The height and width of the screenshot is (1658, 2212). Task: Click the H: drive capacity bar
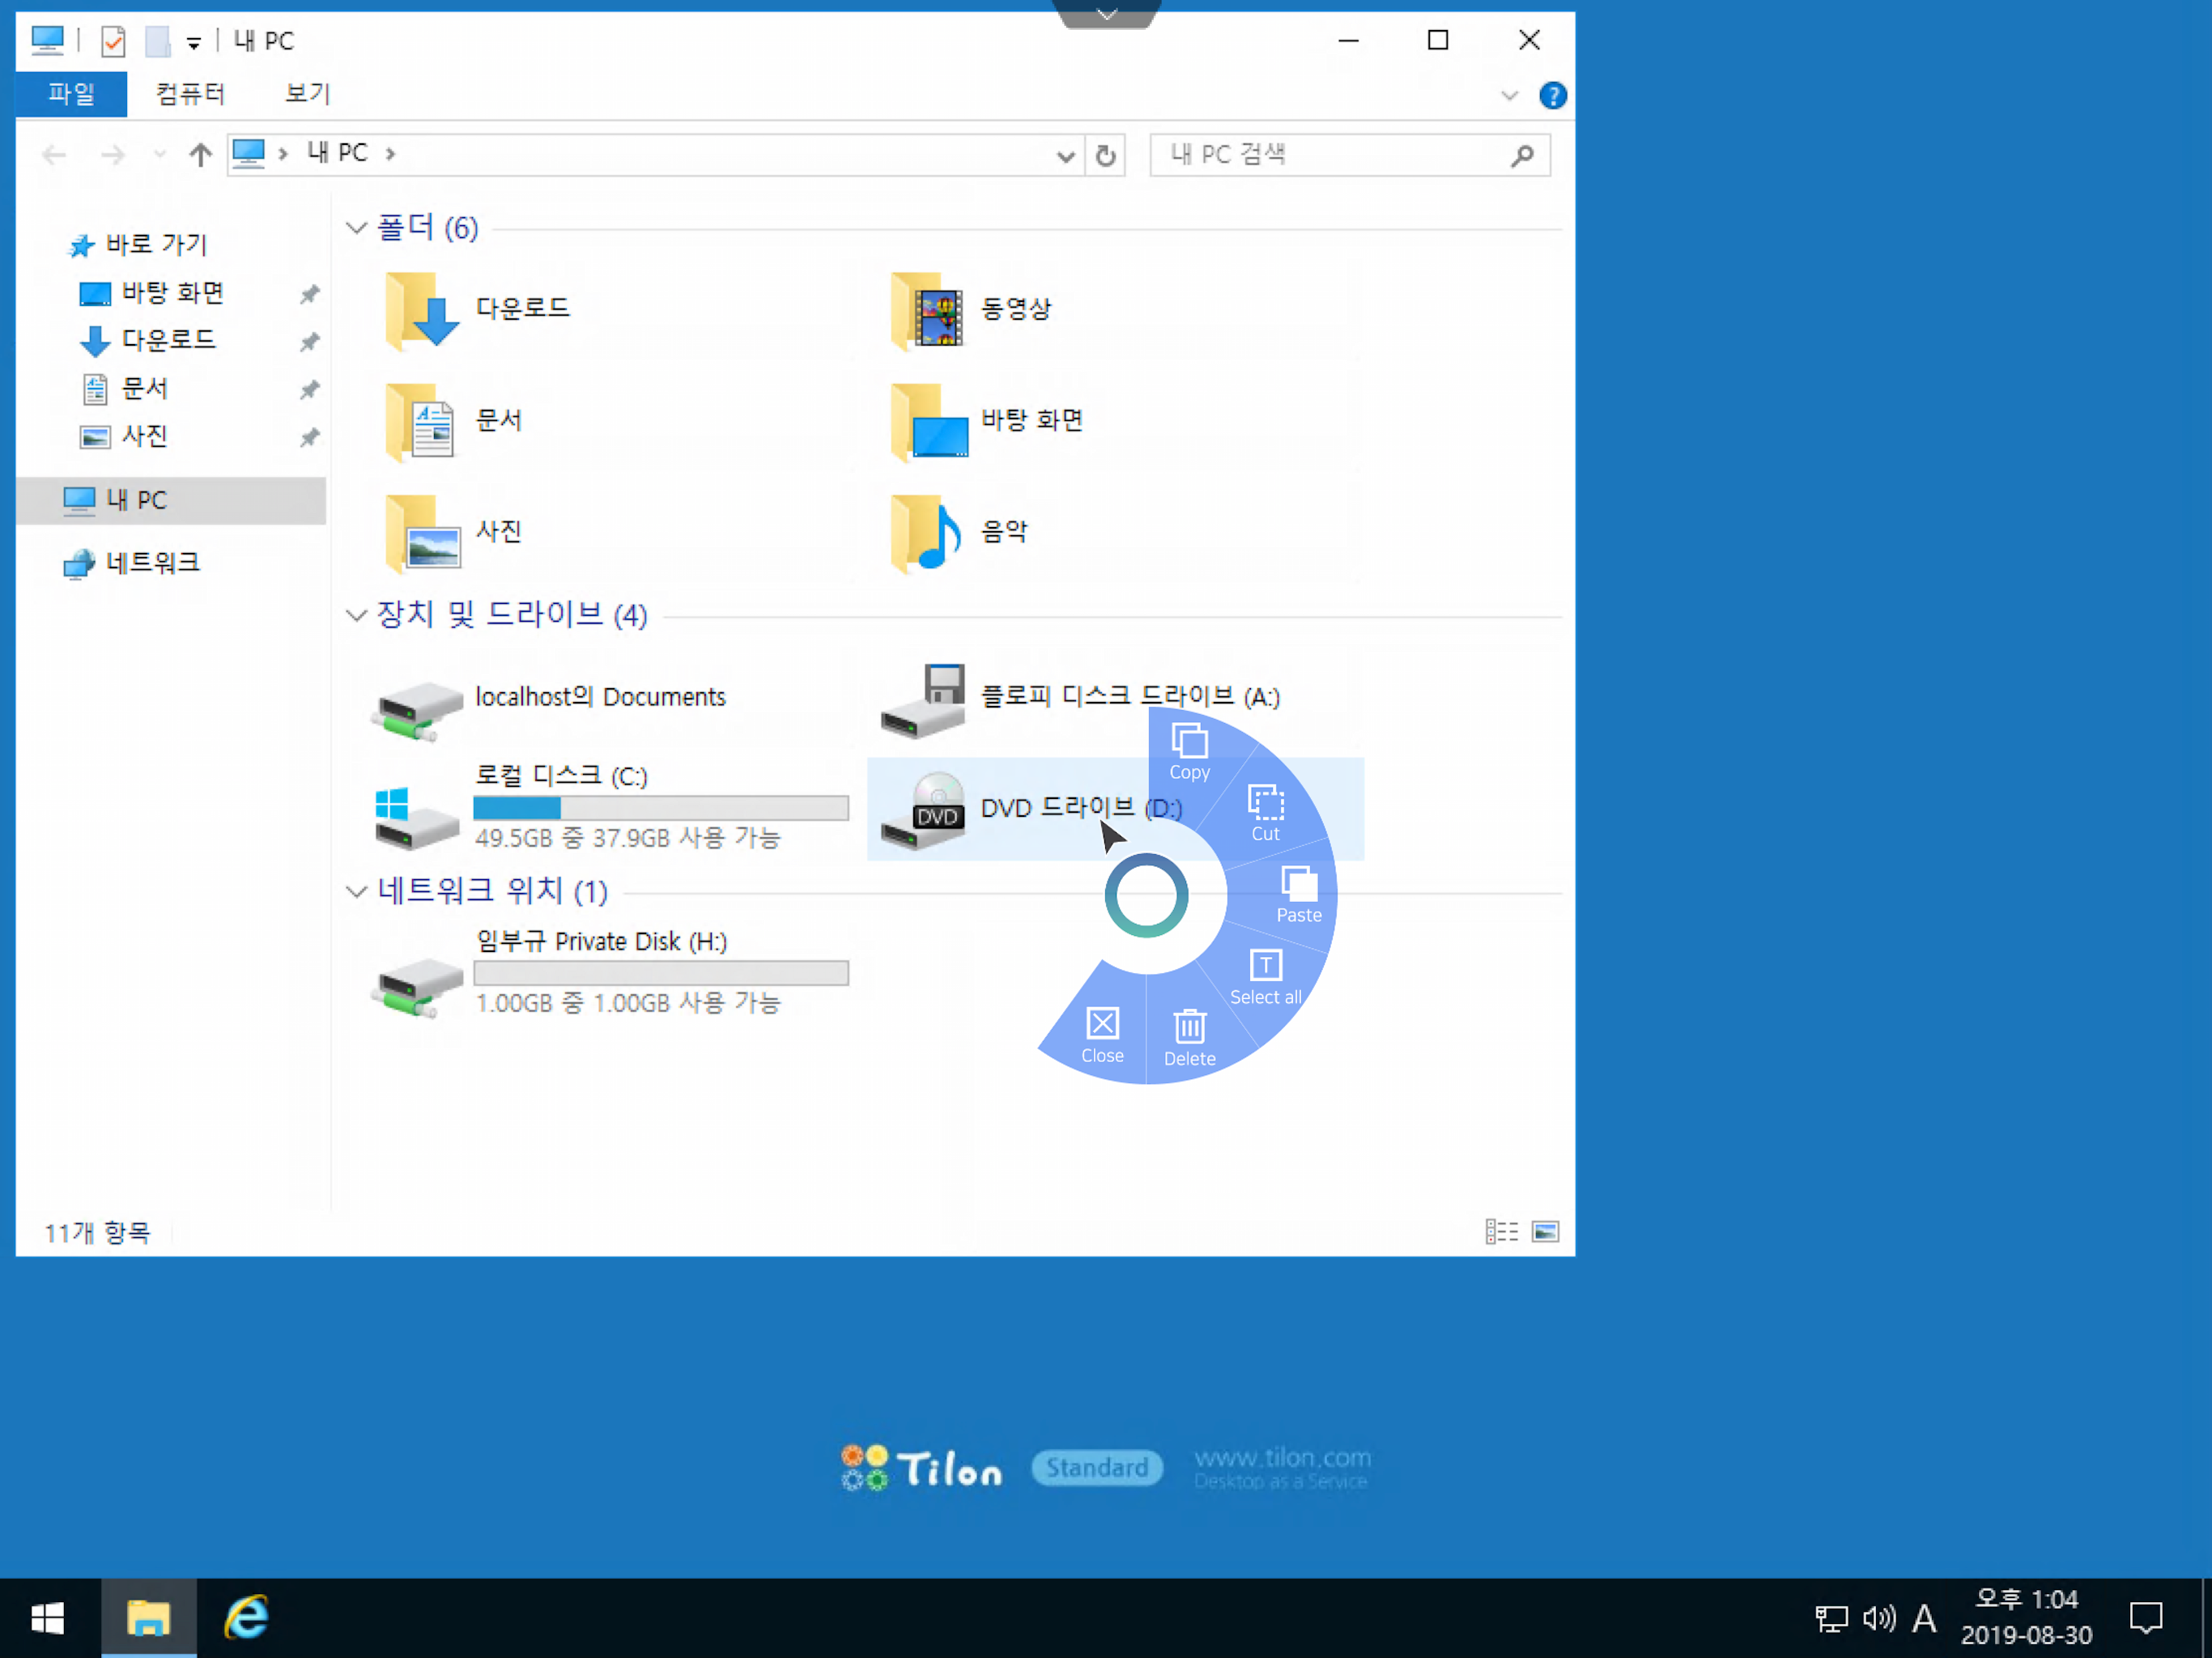click(661, 973)
